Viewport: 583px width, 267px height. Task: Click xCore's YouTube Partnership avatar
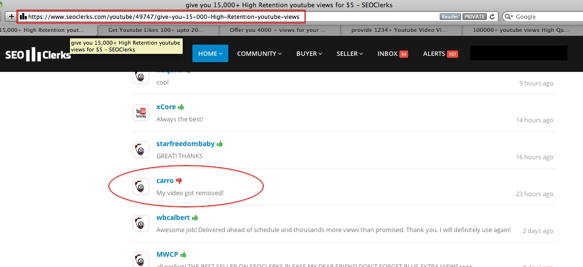click(141, 113)
